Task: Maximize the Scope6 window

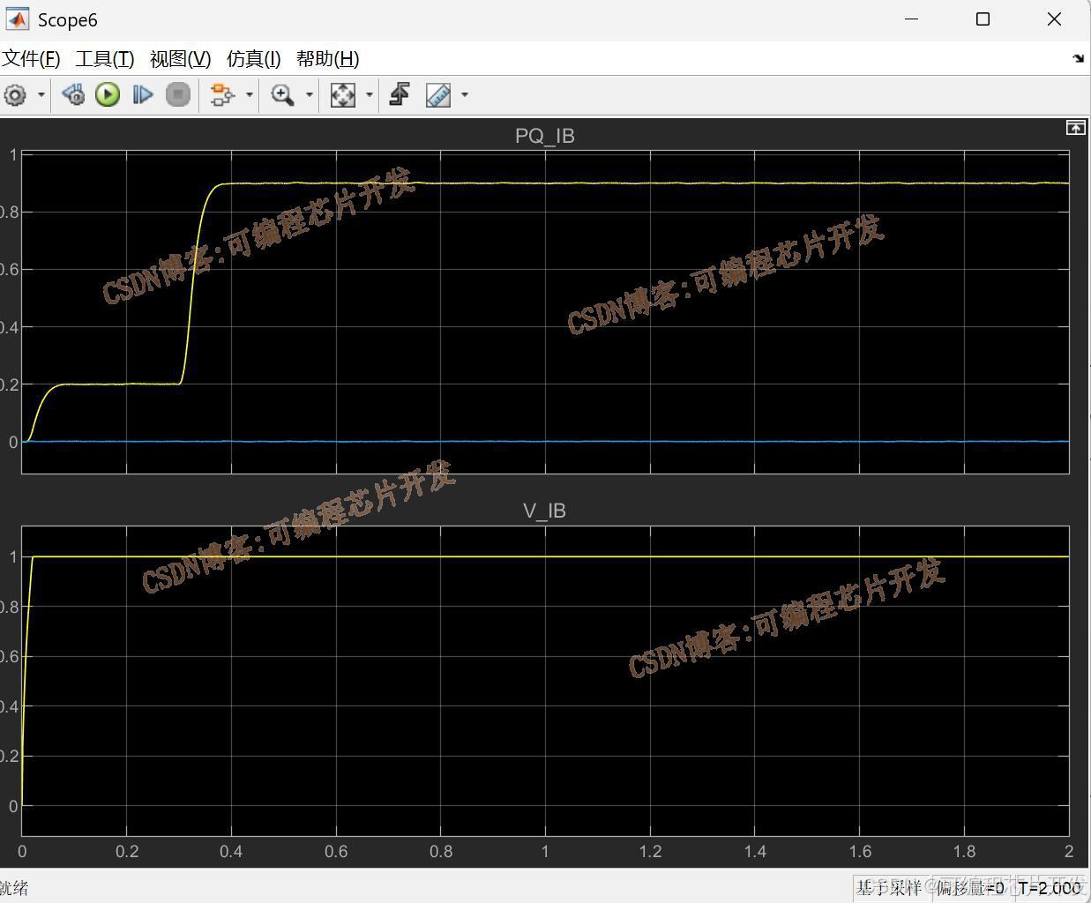Action: pyautogui.click(x=983, y=19)
